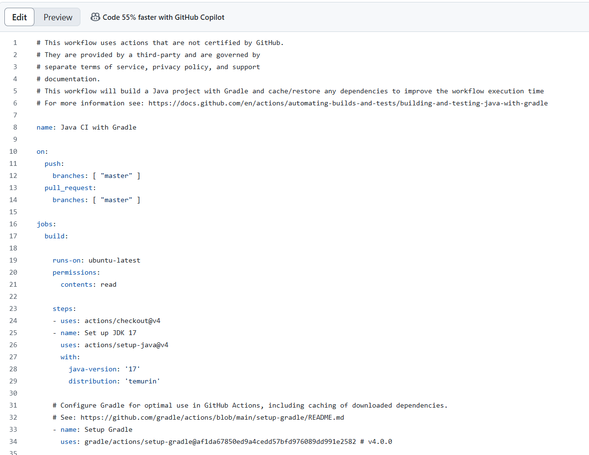The image size is (589, 455).
Task: Click the '# v4.0.0' comment on line 34
Action: 376,441
